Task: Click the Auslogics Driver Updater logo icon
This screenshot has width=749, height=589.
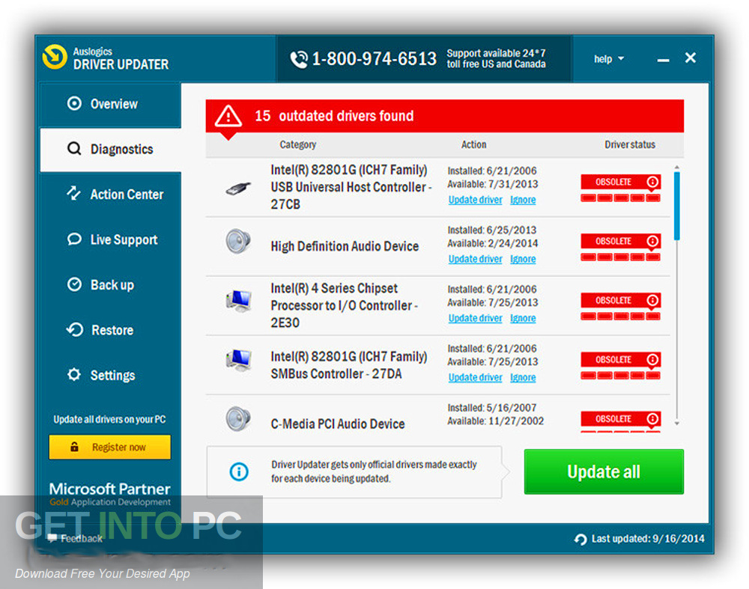Action: tap(55, 58)
